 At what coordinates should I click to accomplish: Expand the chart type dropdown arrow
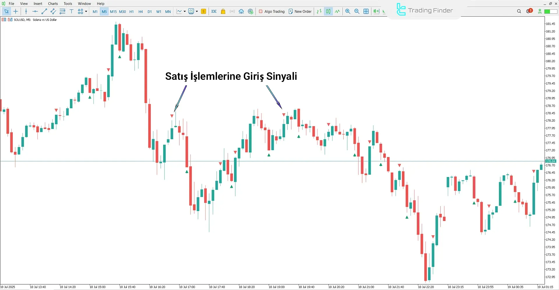point(185,11)
